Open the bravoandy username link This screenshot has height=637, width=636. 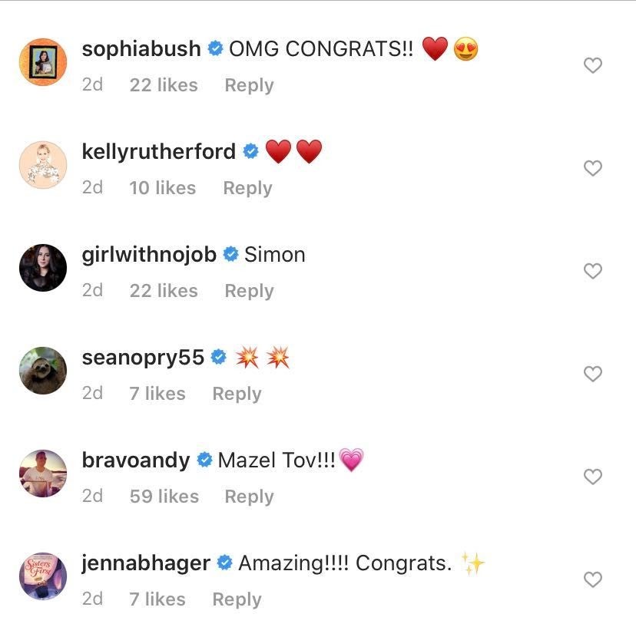point(135,460)
